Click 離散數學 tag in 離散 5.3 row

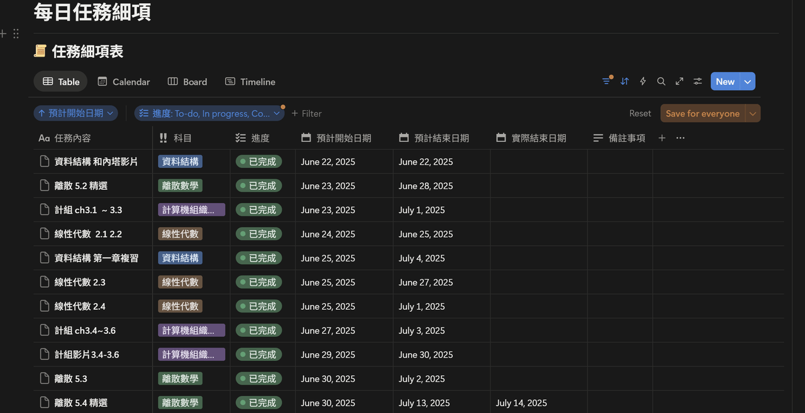(180, 378)
